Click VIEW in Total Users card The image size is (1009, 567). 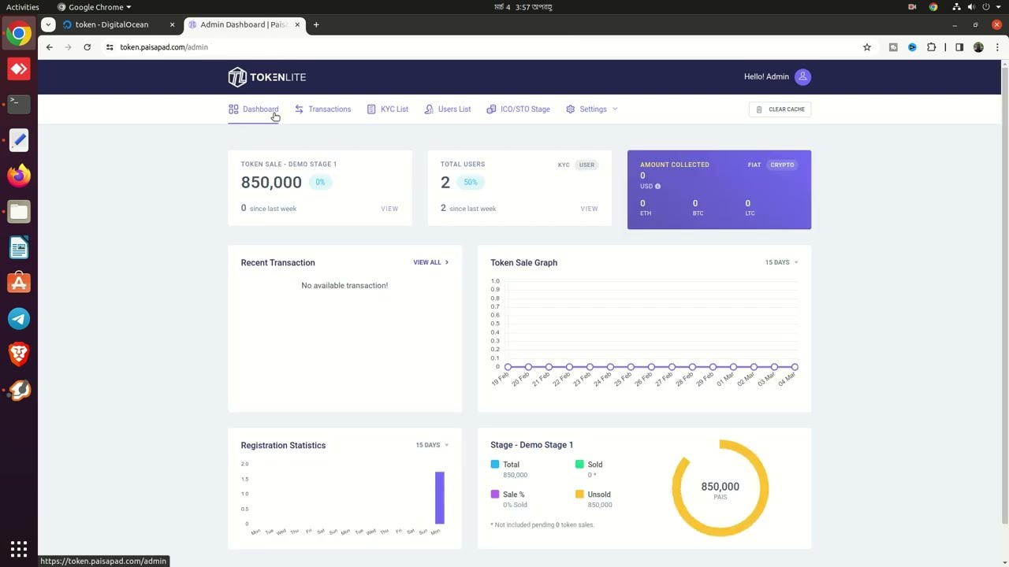[589, 209]
